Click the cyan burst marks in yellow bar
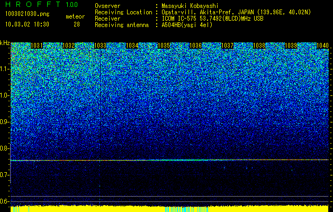Screen dimensions: 333x212 [x=186, y=209]
